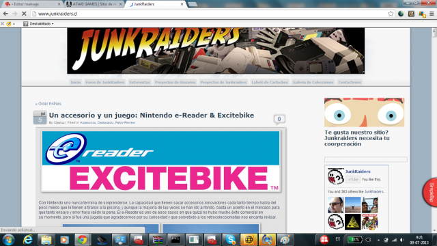Click the cartoon eyes sidebar image
Viewport: 437px width, 246px height.
point(364,112)
